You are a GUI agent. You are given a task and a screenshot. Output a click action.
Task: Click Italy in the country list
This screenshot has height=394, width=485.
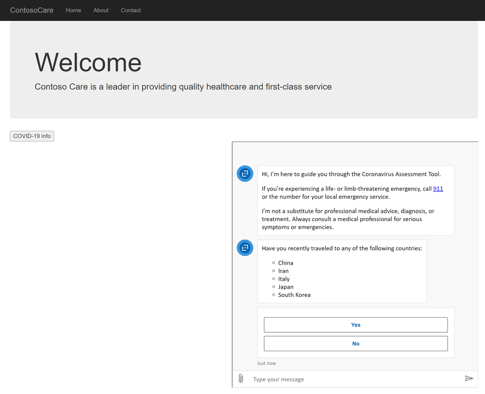point(284,279)
